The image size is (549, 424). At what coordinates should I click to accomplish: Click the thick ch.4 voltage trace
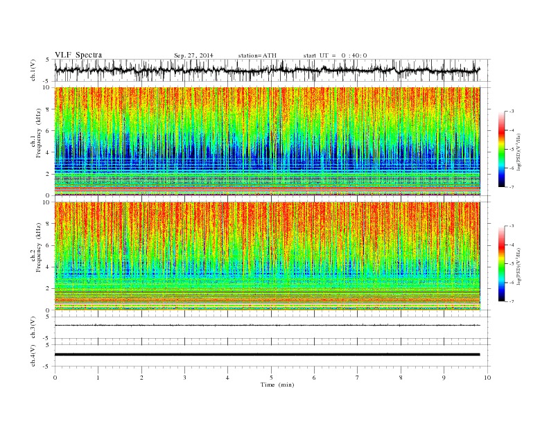pos(267,355)
